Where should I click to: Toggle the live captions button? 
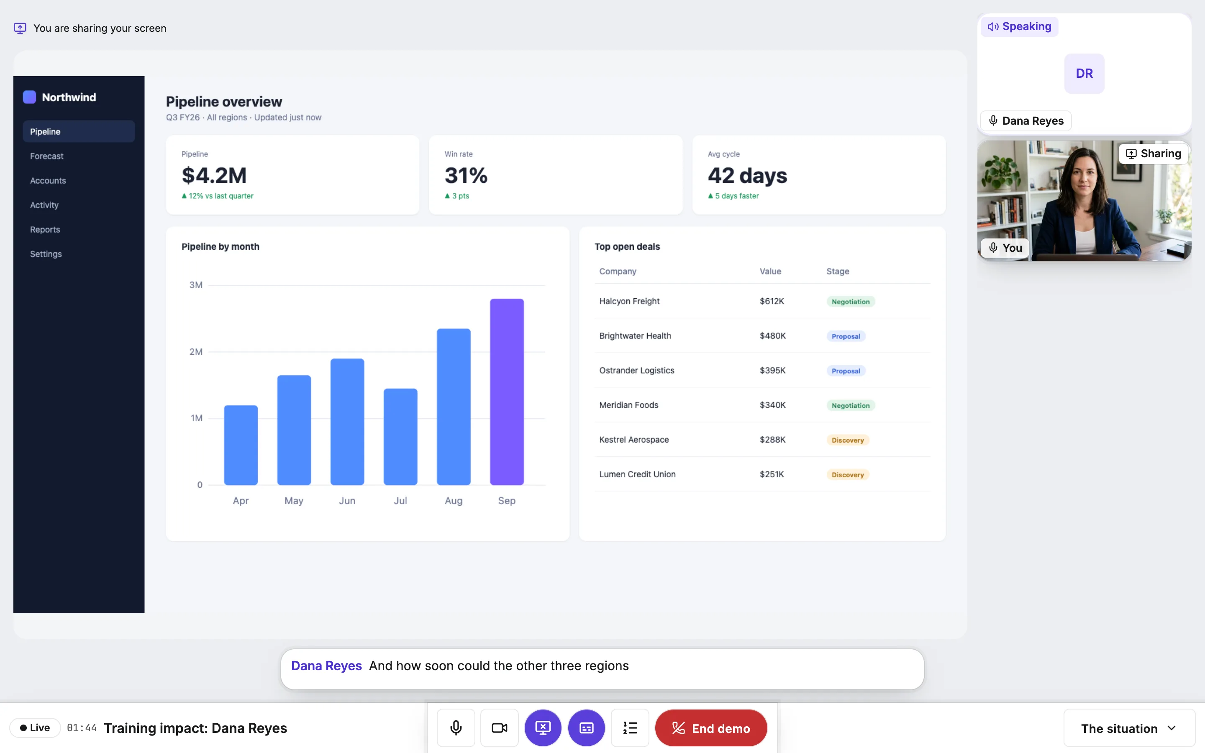coord(587,727)
